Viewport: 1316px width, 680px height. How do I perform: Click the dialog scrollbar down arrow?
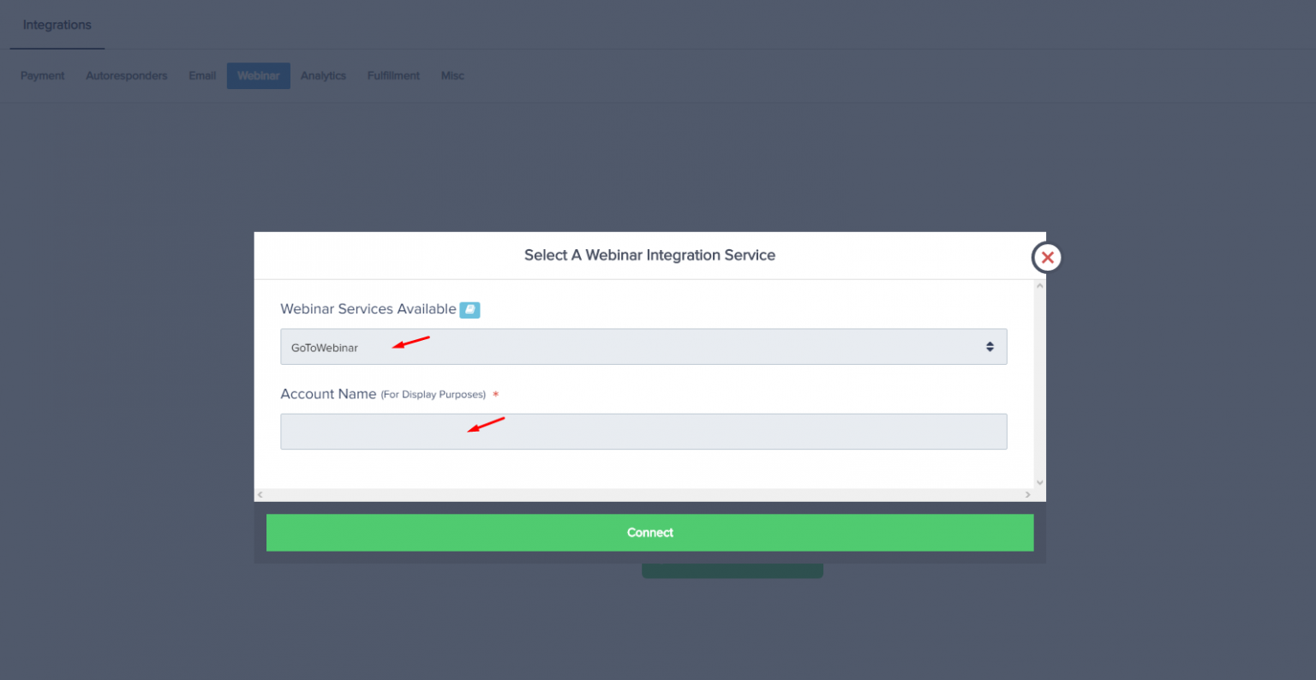point(1040,483)
